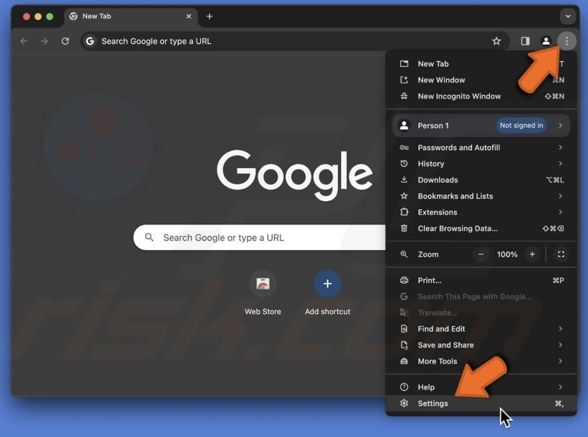Screen dimensions: 588x437
Task: Choose Print from the menu
Action: click(x=481, y=280)
